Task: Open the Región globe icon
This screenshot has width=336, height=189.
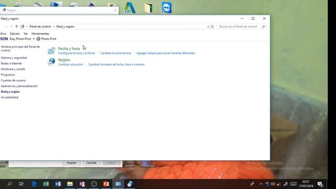Action: click(51, 62)
